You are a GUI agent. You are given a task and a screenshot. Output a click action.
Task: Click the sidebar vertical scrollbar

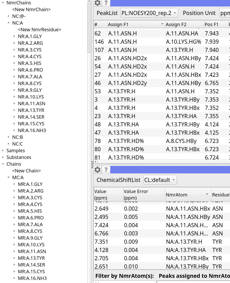click(x=89, y=26)
